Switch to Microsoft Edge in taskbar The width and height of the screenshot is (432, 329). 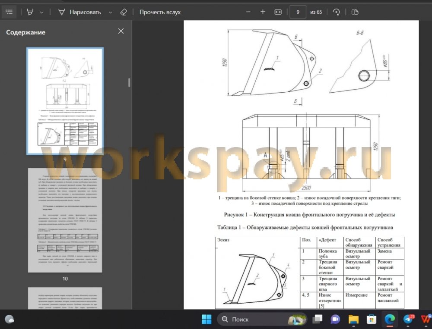[390, 320]
